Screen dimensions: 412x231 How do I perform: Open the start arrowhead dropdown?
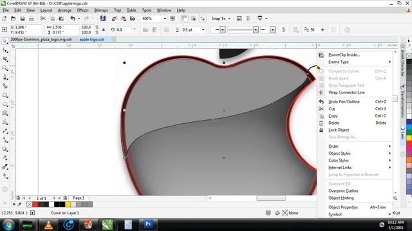click(223, 30)
